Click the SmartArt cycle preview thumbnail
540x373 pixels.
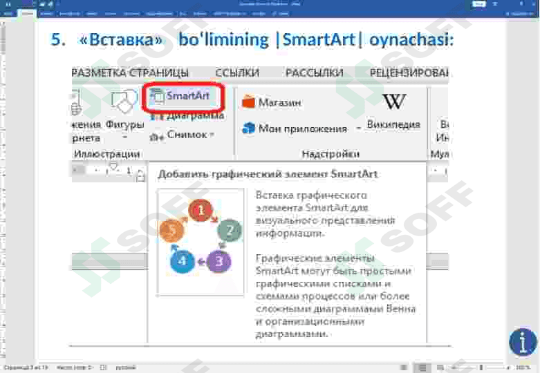(x=201, y=242)
